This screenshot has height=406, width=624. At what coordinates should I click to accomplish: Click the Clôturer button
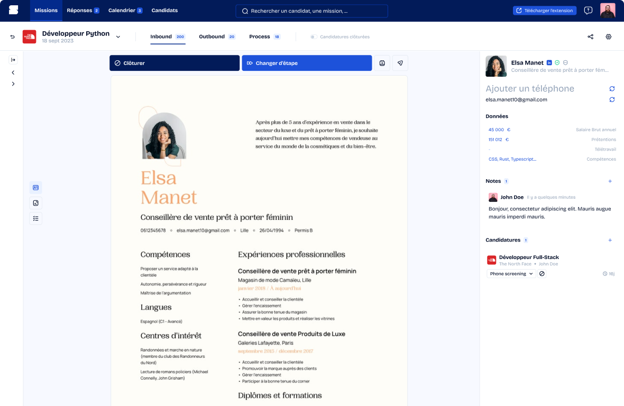click(175, 63)
